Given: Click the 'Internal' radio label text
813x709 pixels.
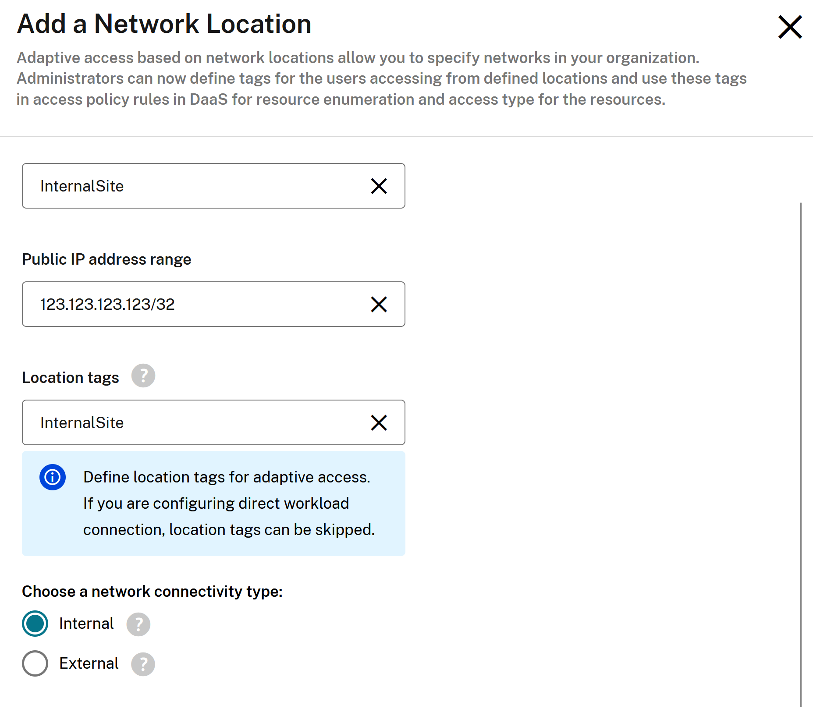Looking at the screenshot, I should [x=86, y=624].
